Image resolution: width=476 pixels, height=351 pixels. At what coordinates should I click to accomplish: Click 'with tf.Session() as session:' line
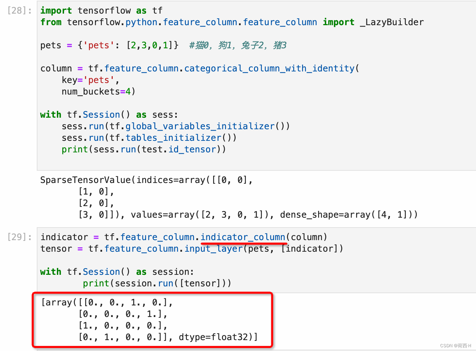click(117, 272)
